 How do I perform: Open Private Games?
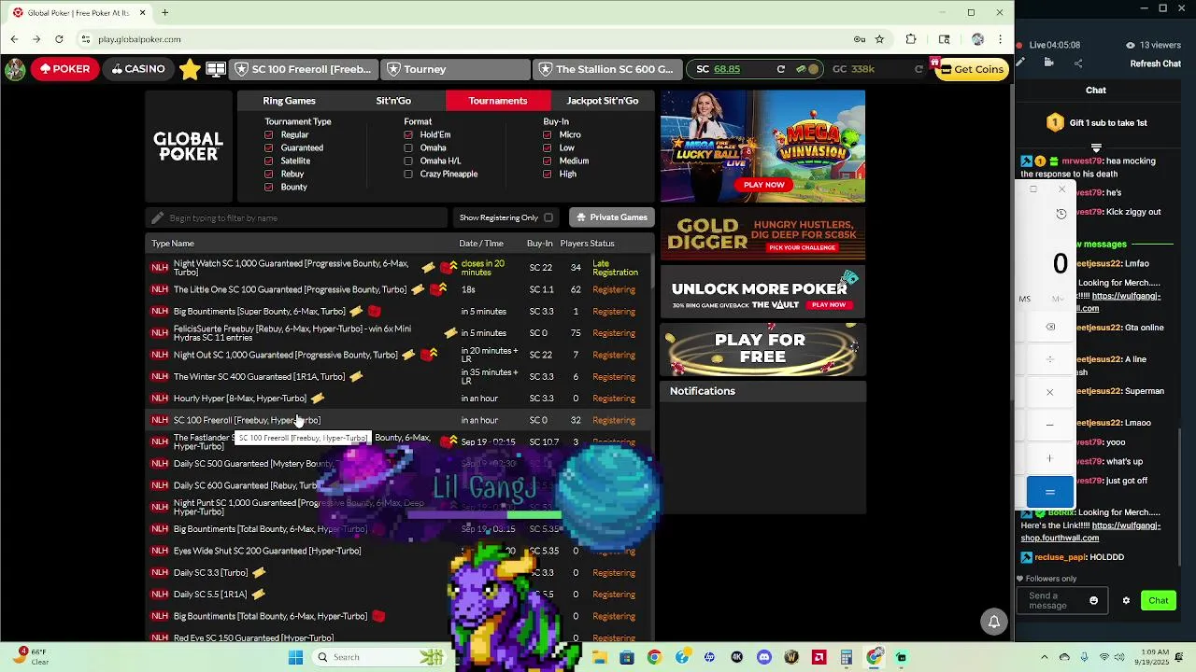(612, 217)
